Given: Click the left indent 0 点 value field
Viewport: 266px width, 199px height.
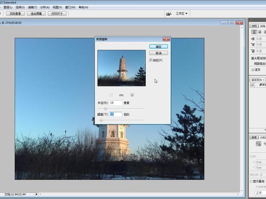Looking at the screenshot, I should coord(261,39).
